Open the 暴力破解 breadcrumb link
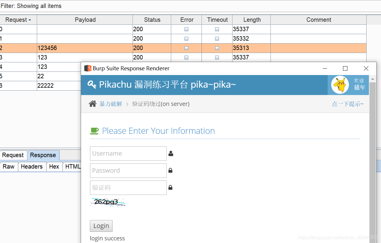Viewport: 381px width, 243px height. [x=111, y=104]
